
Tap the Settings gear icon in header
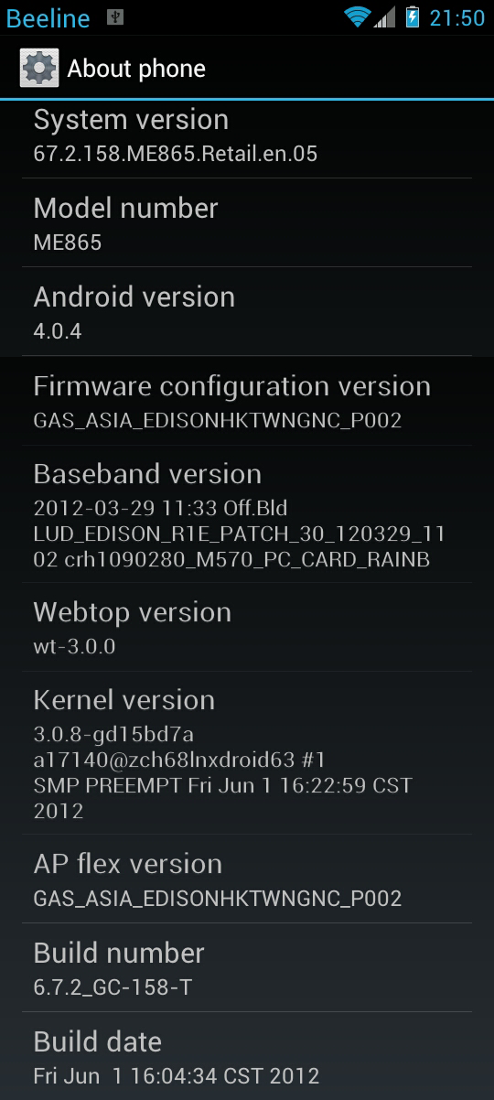[39, 69]
